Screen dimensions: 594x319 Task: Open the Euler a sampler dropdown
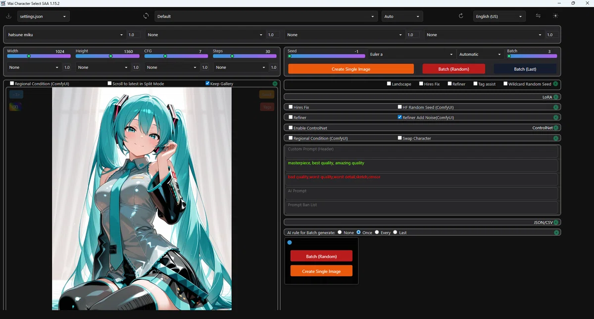click(x=411, y=54)
